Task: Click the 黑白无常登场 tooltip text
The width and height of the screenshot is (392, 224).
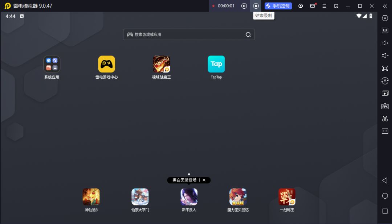Action: pyautogui.click(x=184, y=180)
